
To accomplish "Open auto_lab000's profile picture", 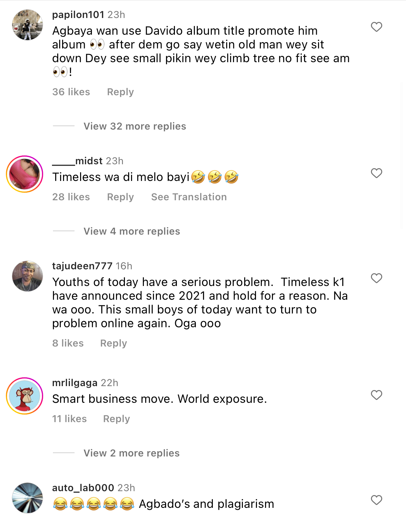I will pyautogui.click(x=27, y=498).
